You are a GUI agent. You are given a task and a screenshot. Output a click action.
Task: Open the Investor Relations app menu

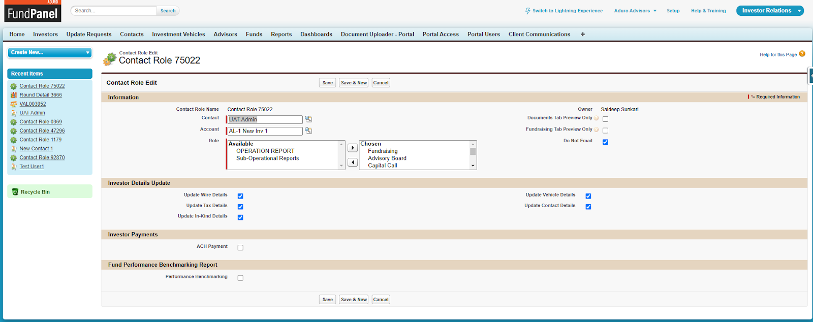point(770,11)
